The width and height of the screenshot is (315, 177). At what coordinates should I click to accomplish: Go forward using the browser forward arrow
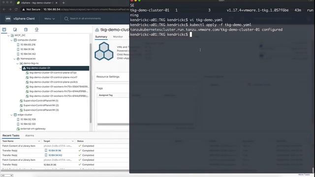[x=10, y=9]
